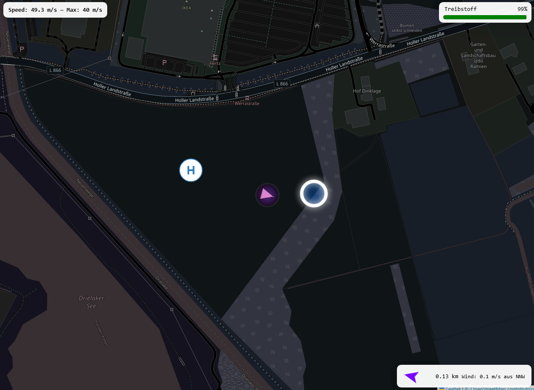Click the helipad H marker
534x390 pixels.
191,170
